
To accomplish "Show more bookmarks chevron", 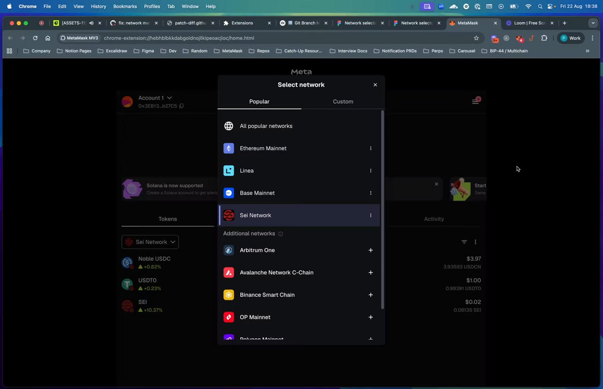I will 587,51.
